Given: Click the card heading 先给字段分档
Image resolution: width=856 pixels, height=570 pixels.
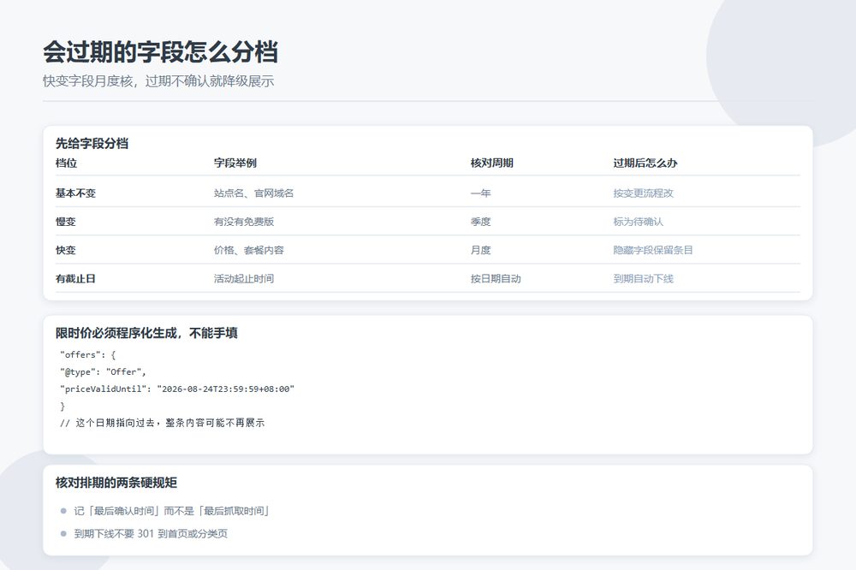Looking at the screenshot, I should pos(92,144).
